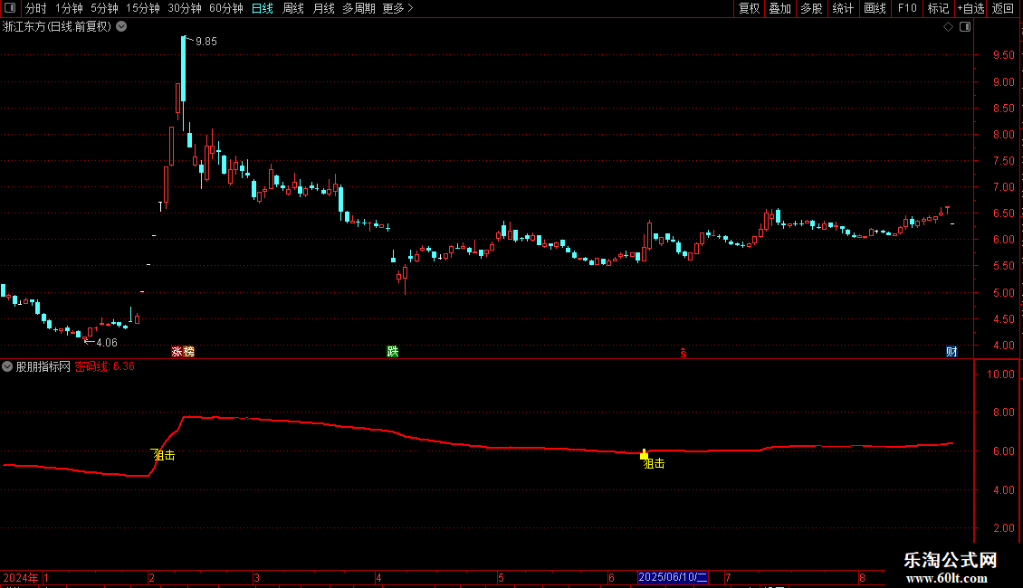1023x588 pixels.
Task: Click the 2025/06/10 date marker
Action: pyautogui.click(x=673, y=577)
